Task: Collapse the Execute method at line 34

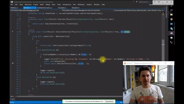Action: (x=20, y=19)
